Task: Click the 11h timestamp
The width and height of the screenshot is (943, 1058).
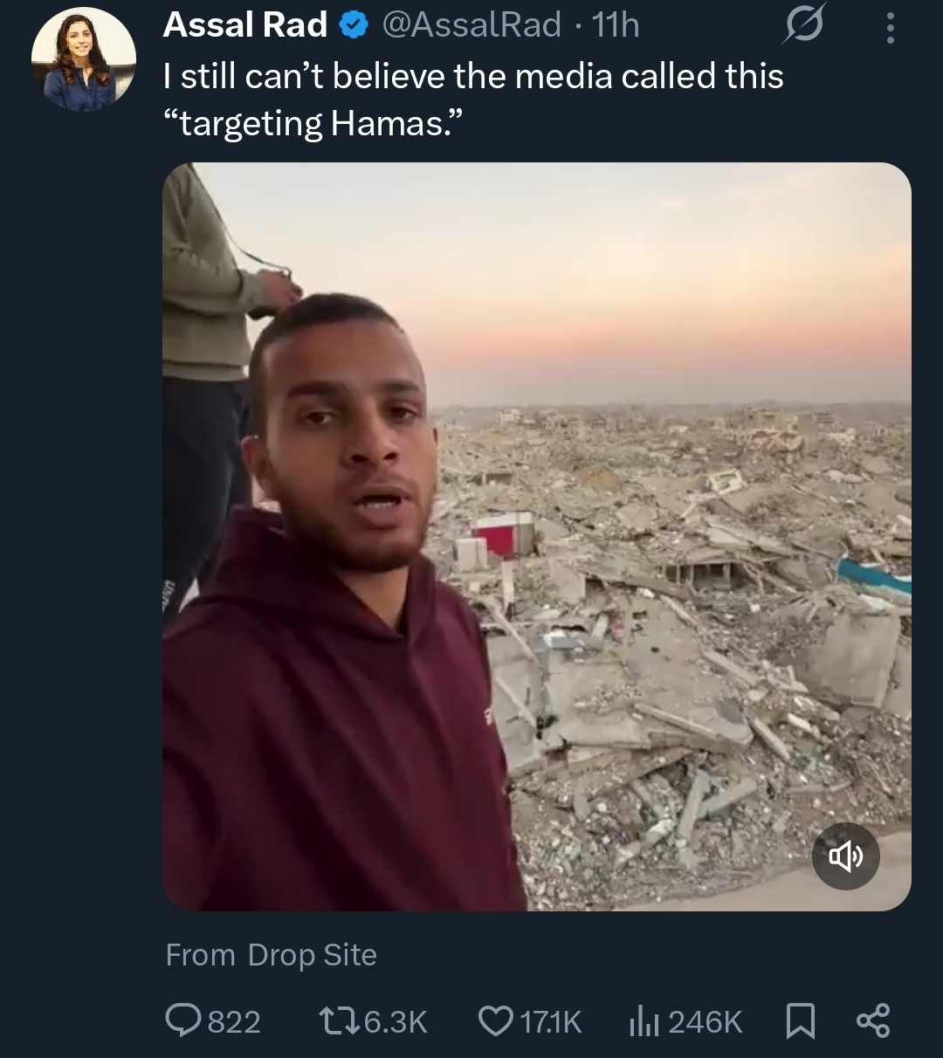Action: (616, 26)
